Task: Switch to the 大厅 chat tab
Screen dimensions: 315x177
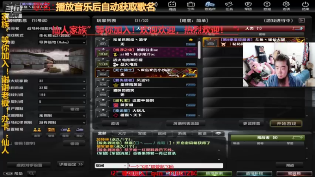Action: tap(122, 133)
